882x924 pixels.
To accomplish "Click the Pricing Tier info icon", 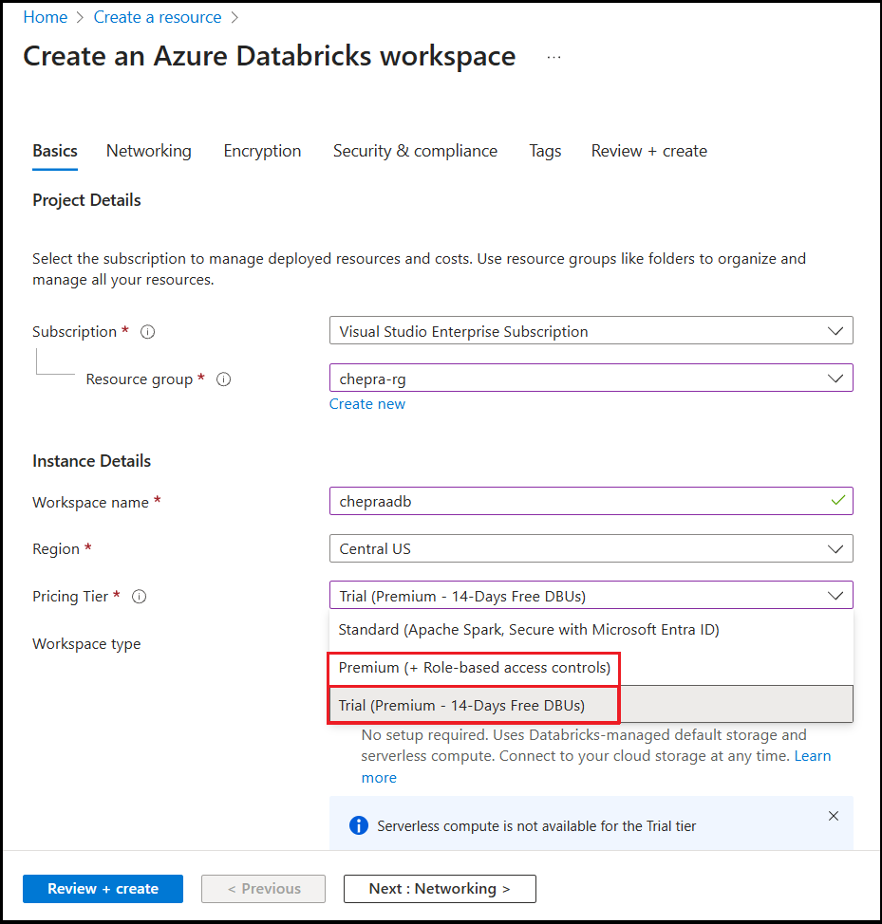I will coord(140,597).
